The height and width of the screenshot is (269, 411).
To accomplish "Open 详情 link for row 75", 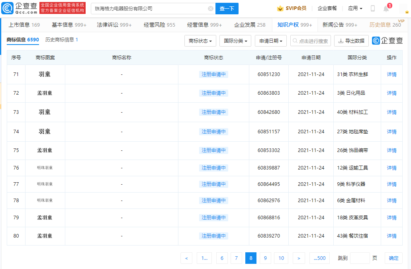I will (391, 150).
